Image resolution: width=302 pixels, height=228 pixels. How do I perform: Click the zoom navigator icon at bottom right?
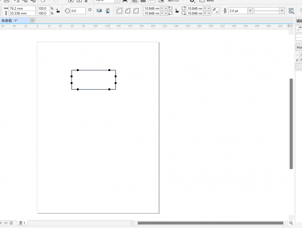tap(291, 223)
